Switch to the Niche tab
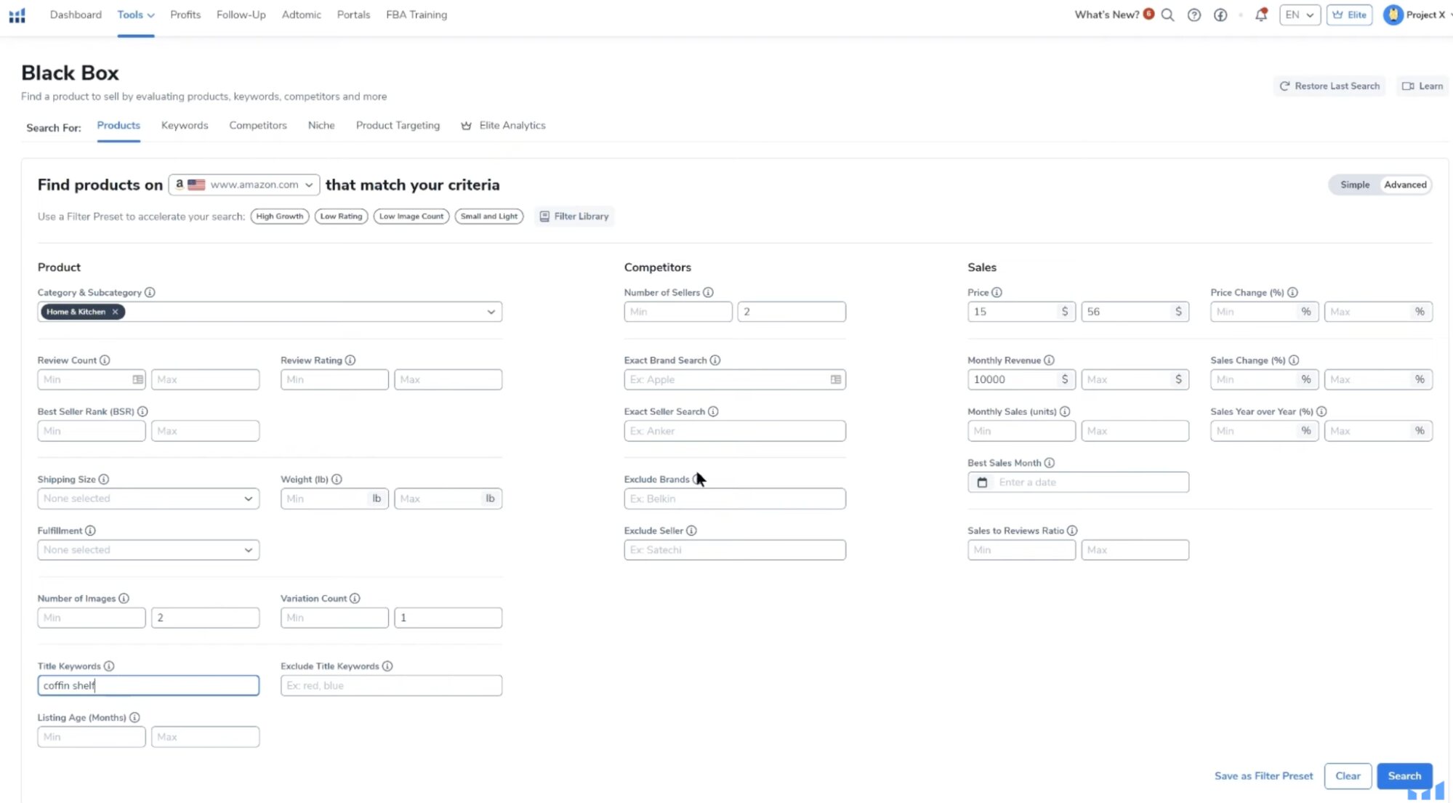1453x803 pixels. (x=321, y=125)
